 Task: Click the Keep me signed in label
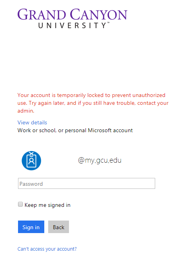click(x=47, y=205)
